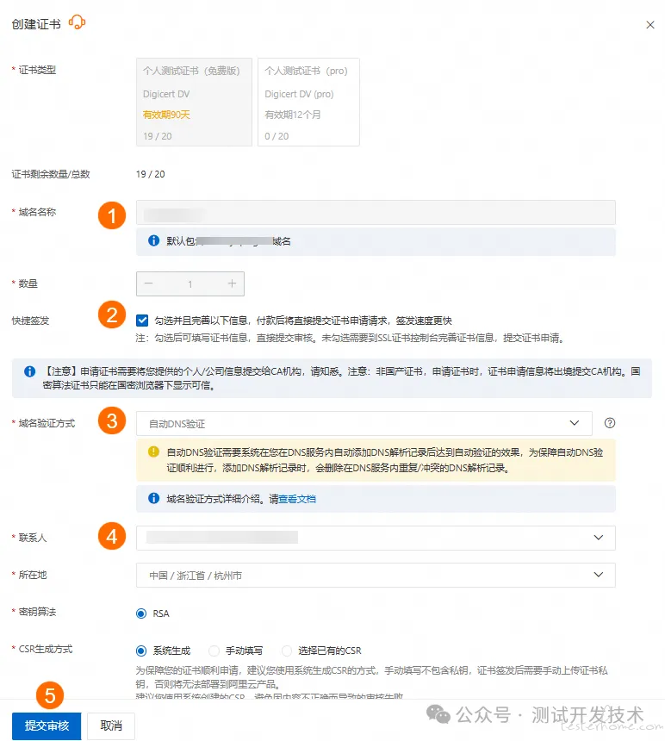Click the yellow warning icon in the DNS notice
The image size is (665, 741).
click(153, 451)
